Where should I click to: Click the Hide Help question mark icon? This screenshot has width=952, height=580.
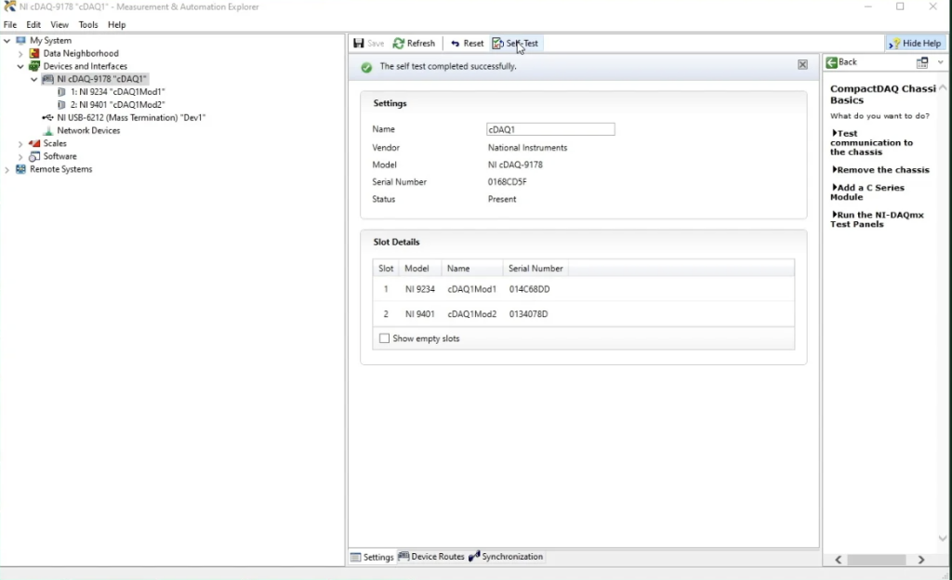[894, 44]
